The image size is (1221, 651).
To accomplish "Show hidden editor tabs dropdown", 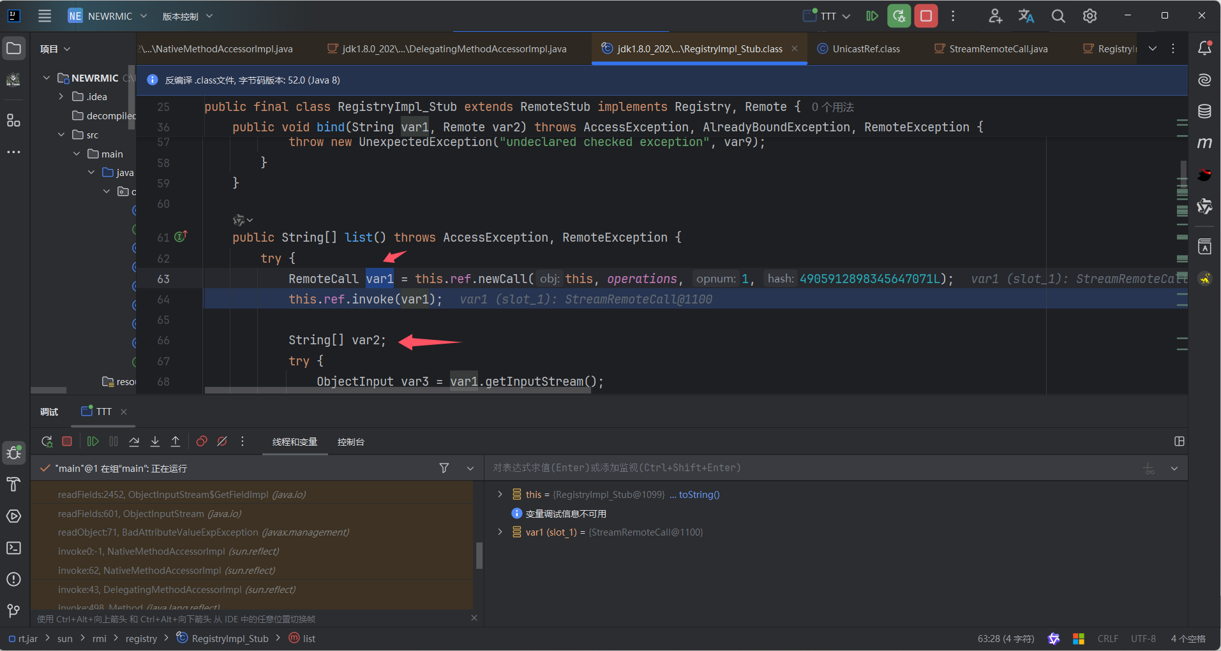I will (x=1153, y=48).
